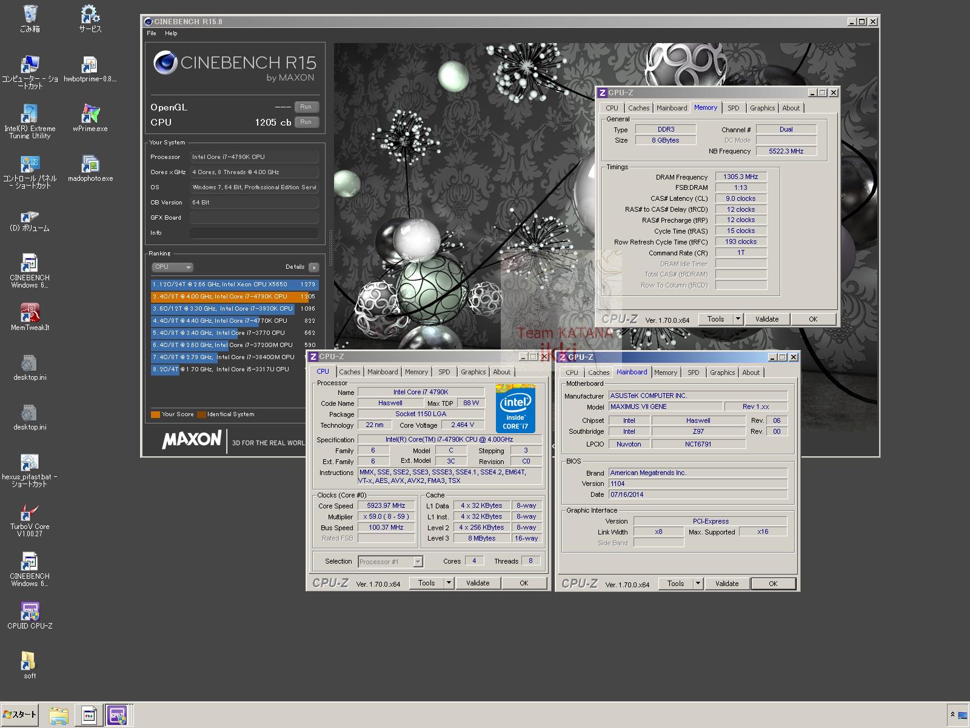Viewport: 970px width, 728px height.
Task: Open the サービス gear desktop icon
Action: coord(90,18)
